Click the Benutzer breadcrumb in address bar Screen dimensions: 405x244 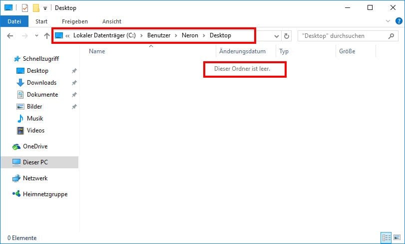[x=159, y=35]
